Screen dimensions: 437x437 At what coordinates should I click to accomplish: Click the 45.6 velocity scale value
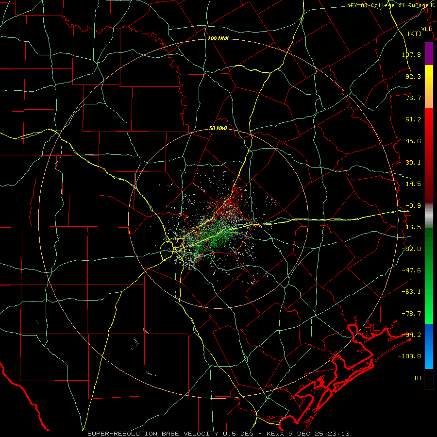(413, 141)
